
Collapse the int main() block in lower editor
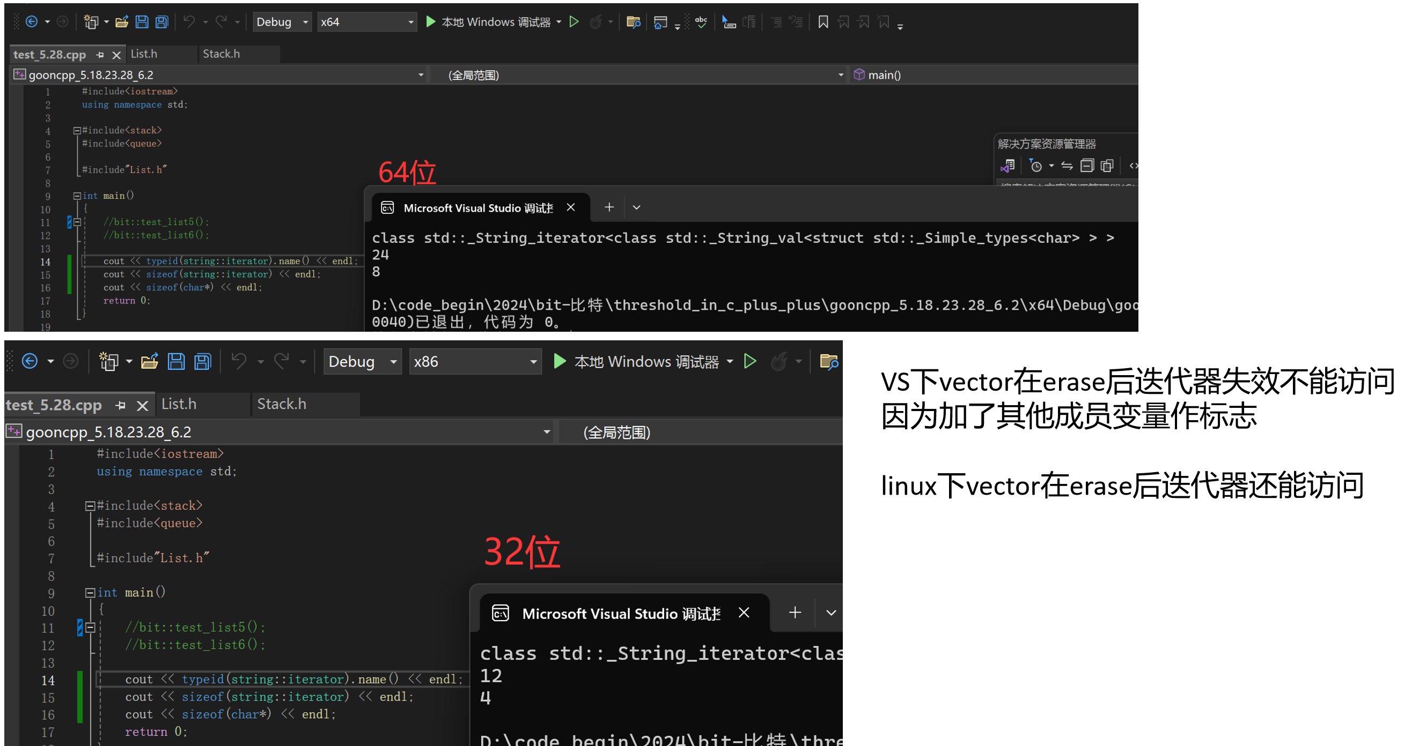90,593
